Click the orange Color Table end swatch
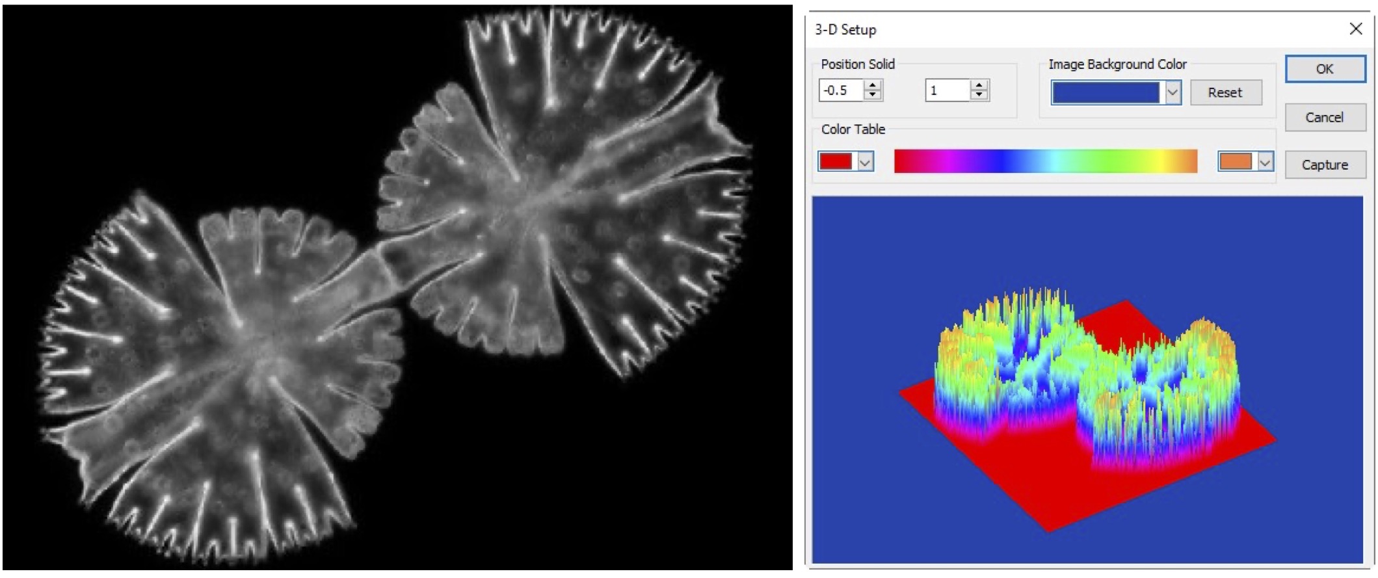This screenshot has height=578, width=1378. click(1236, 161)
